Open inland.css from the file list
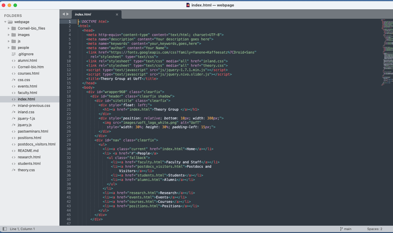This screenshot has width=393, height=233. coord(26,112)
